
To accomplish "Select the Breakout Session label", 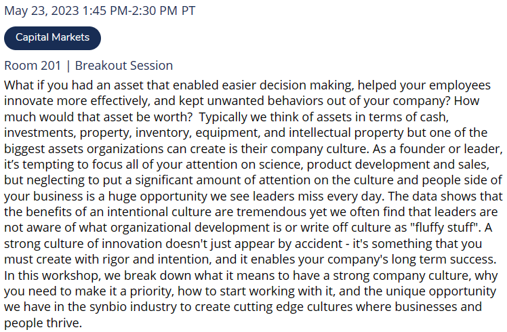I will tap(124, 66).
